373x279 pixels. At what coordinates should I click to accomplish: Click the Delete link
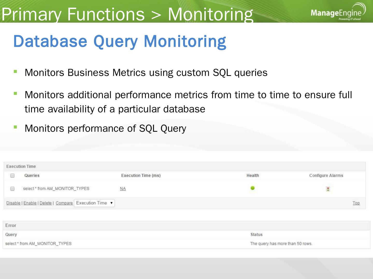pos(46,203)
